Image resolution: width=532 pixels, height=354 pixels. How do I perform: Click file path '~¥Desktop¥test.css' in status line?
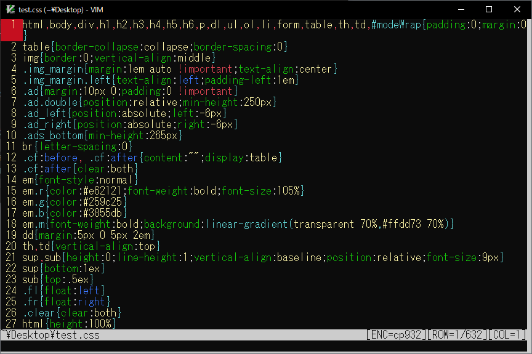click(50, 335)
